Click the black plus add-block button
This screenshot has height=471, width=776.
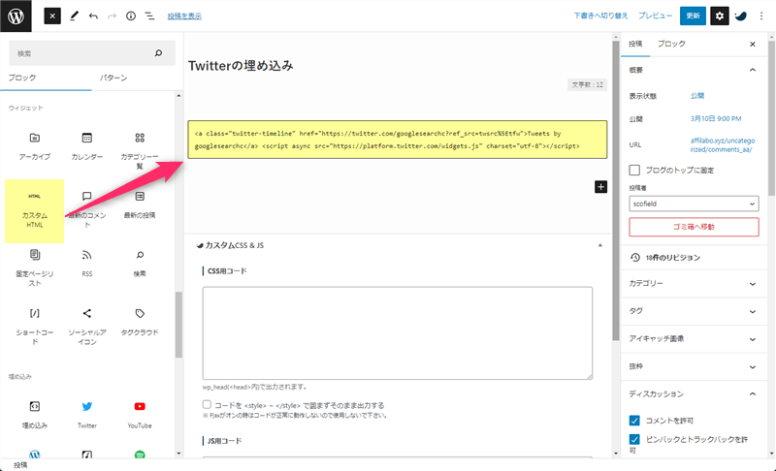(600, 187)
